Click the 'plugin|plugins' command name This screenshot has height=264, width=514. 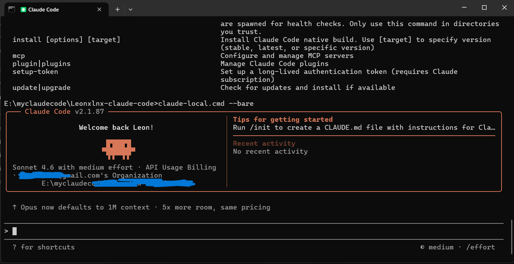pos(42,64)
